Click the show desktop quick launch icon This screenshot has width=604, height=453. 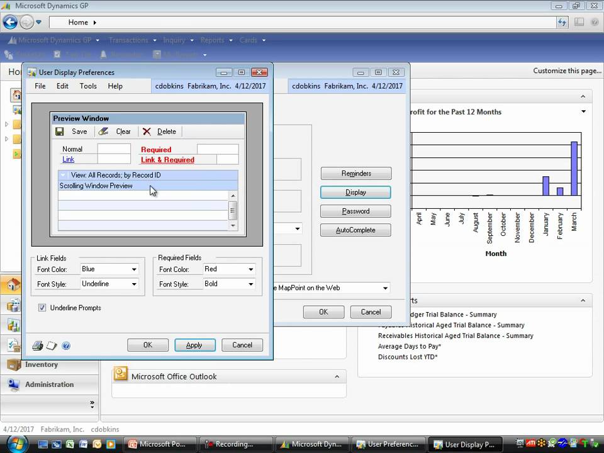pos(43,444)
